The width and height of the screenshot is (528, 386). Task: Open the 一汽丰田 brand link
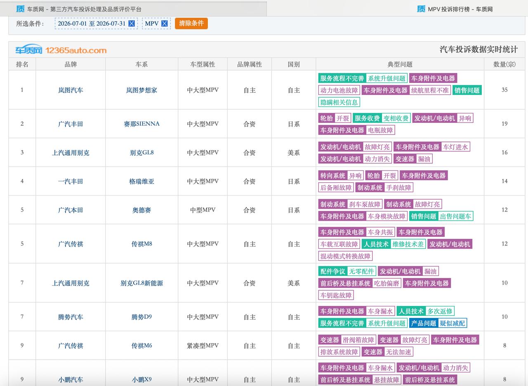point(71,181)
